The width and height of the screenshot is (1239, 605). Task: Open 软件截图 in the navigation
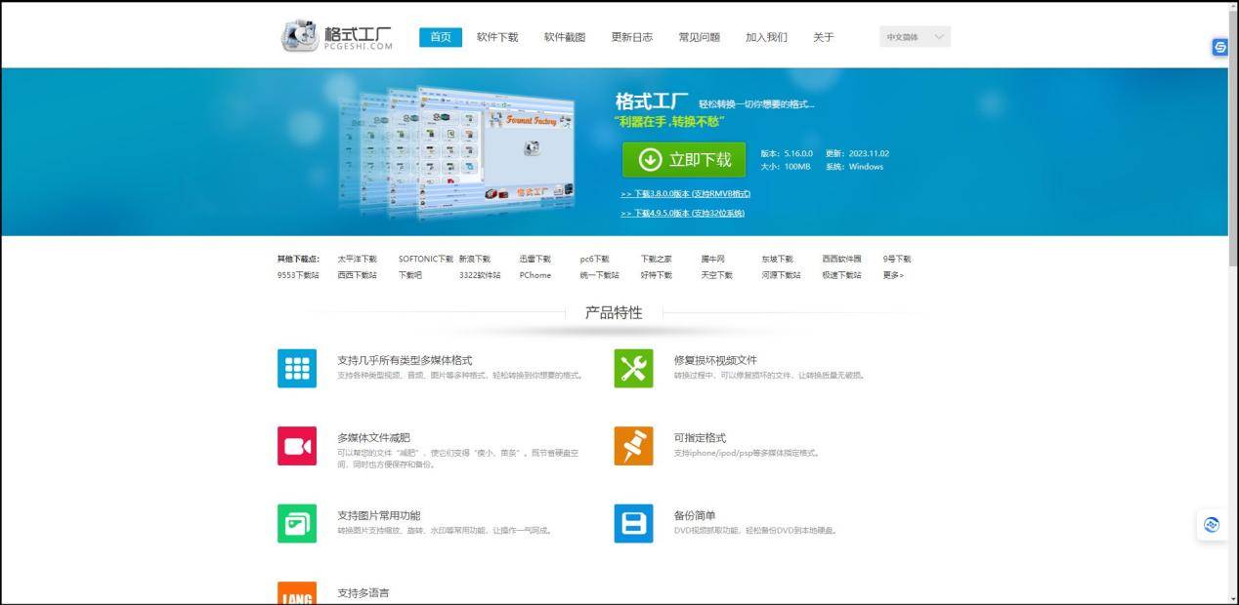click(565, 37)
